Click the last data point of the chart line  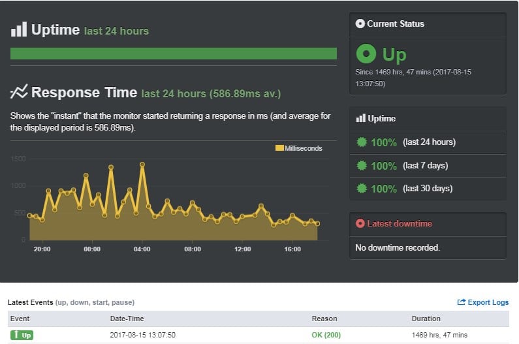click(x=317, y=224)
